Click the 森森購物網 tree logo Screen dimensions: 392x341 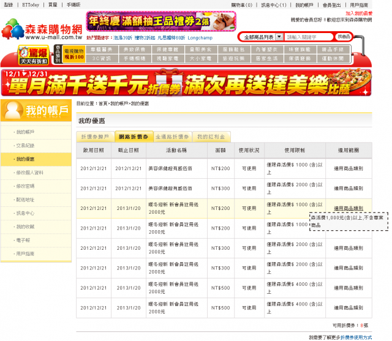[x=42, y=29]
